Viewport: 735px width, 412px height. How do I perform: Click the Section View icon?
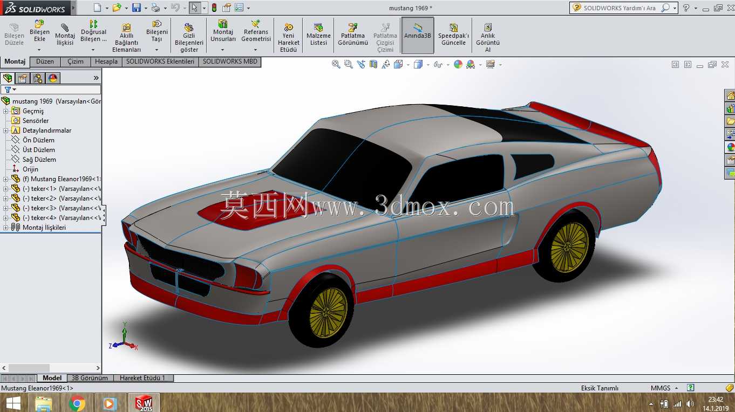point(373,64)
